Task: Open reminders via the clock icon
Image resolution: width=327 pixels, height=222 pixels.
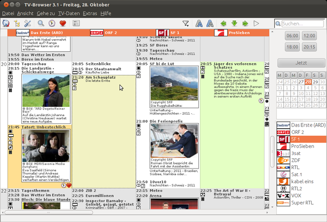Action: tap(52, 23)
